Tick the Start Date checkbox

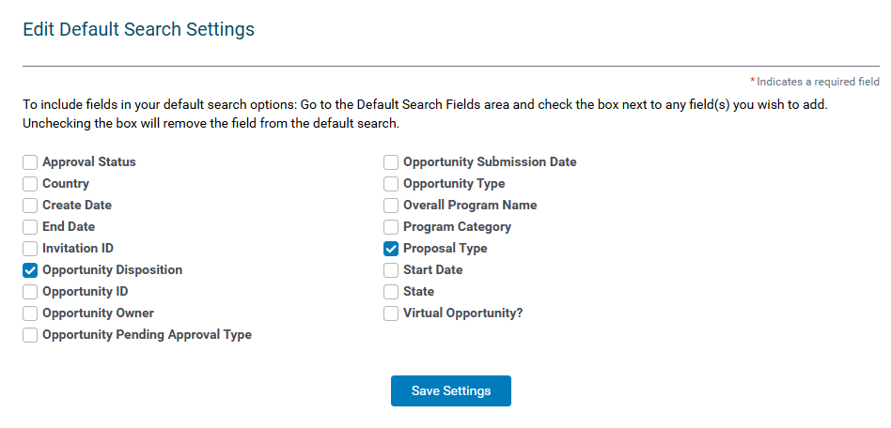point(391,270)
